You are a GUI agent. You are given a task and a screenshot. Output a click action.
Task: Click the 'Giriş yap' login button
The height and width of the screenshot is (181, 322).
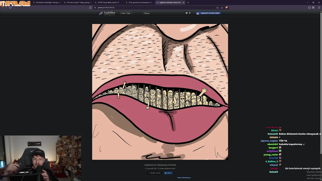(x=147, y=13)
